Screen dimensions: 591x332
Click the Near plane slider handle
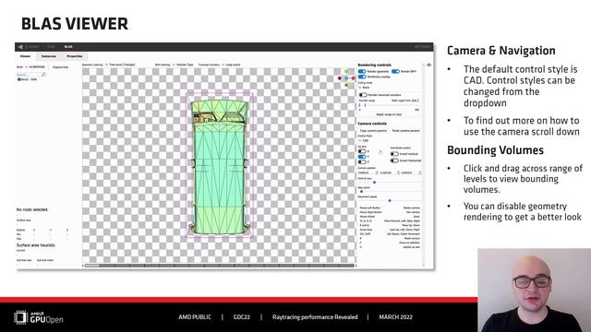(361, 192)
